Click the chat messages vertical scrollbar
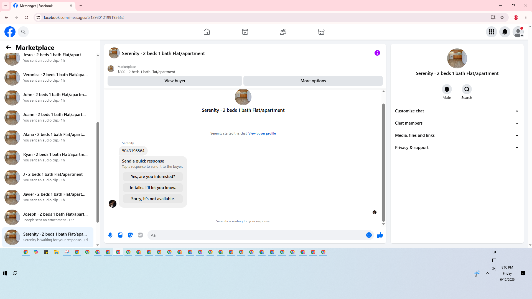532x299 pixels. coord(383,163)
